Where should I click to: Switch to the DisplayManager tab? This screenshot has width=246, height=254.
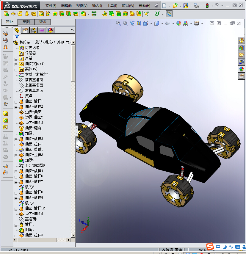click(50, 30)
